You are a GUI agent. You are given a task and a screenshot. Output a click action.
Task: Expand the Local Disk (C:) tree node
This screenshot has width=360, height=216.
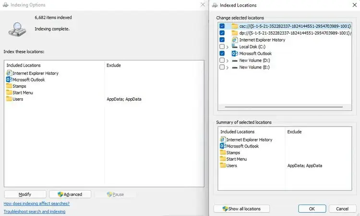[228, 47]
